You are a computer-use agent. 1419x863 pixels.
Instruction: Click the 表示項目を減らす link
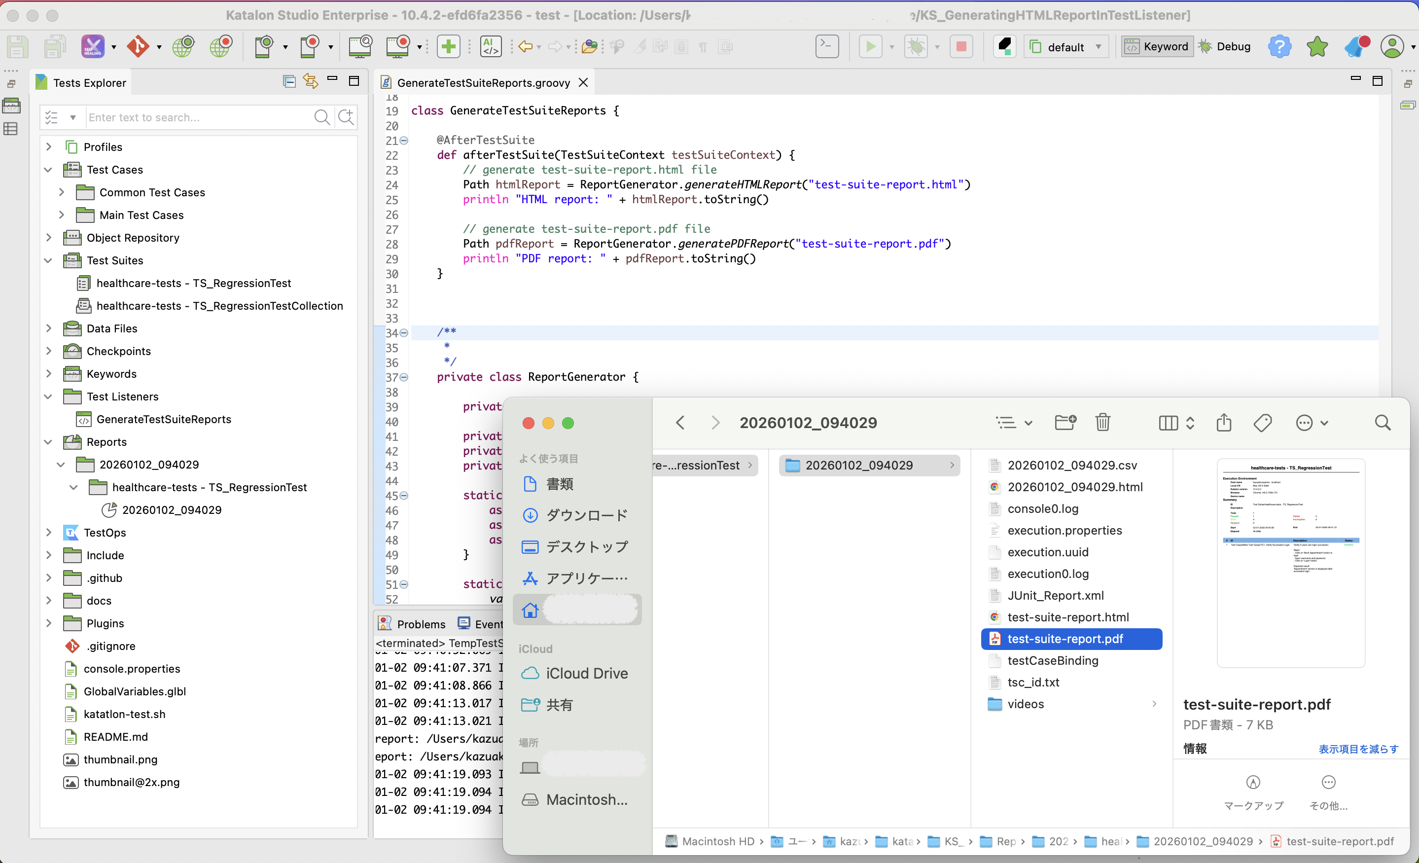pos(1358,749)
